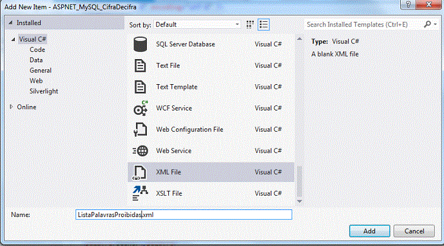Click the Add button

(x=369, y=231)
